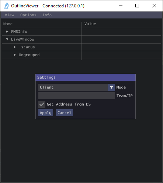
Task: Select the .status row label
Action: pyautogui.click(x=27, y=47)
